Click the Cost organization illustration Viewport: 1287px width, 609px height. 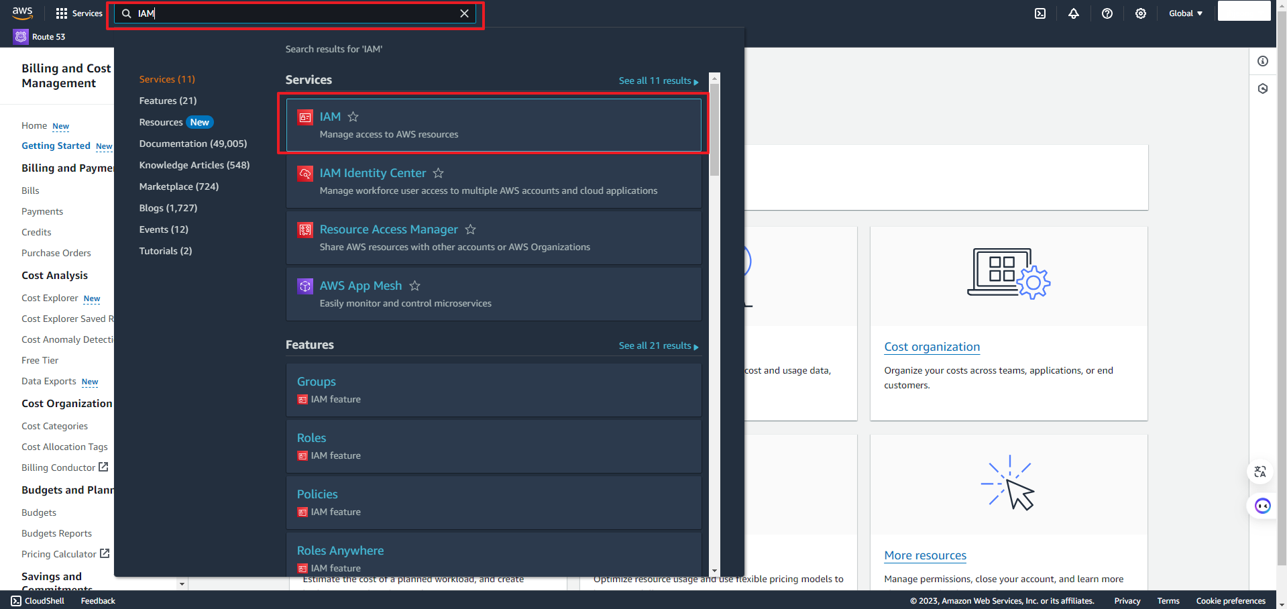coord(1009,273)
